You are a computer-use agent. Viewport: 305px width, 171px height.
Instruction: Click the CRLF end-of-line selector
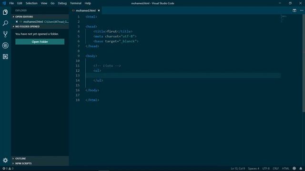pos(275,169)
